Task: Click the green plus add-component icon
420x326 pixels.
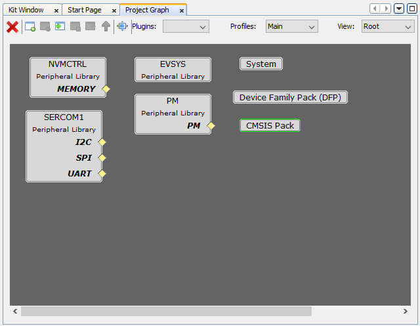Action: [x=60, y=27]
